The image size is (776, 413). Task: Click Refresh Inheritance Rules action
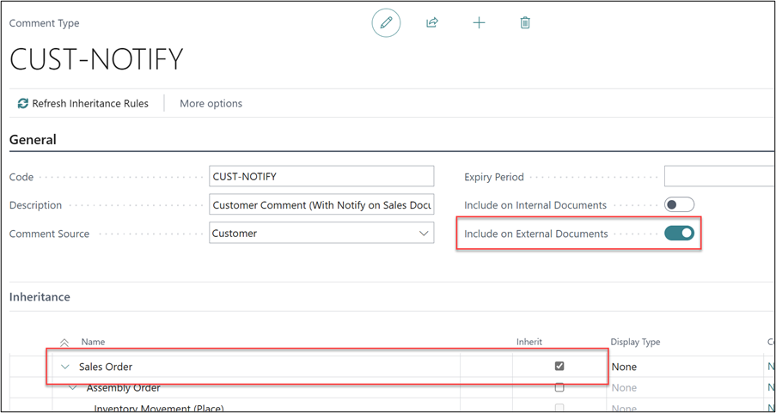coord(83,103)
